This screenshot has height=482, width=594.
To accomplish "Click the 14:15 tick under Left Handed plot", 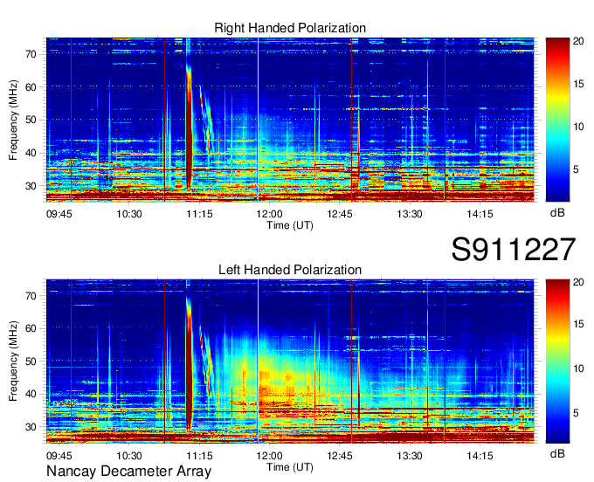I will [480, 455].
